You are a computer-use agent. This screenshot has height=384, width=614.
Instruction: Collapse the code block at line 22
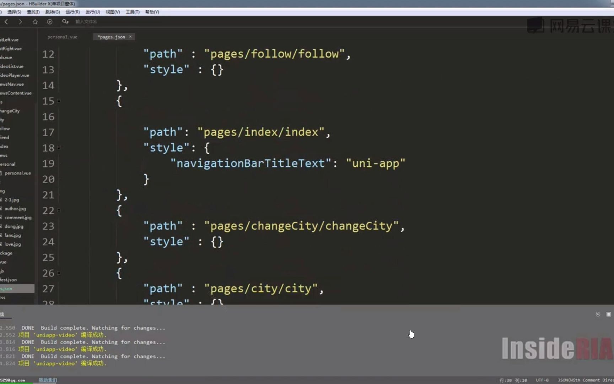(59, 210)
